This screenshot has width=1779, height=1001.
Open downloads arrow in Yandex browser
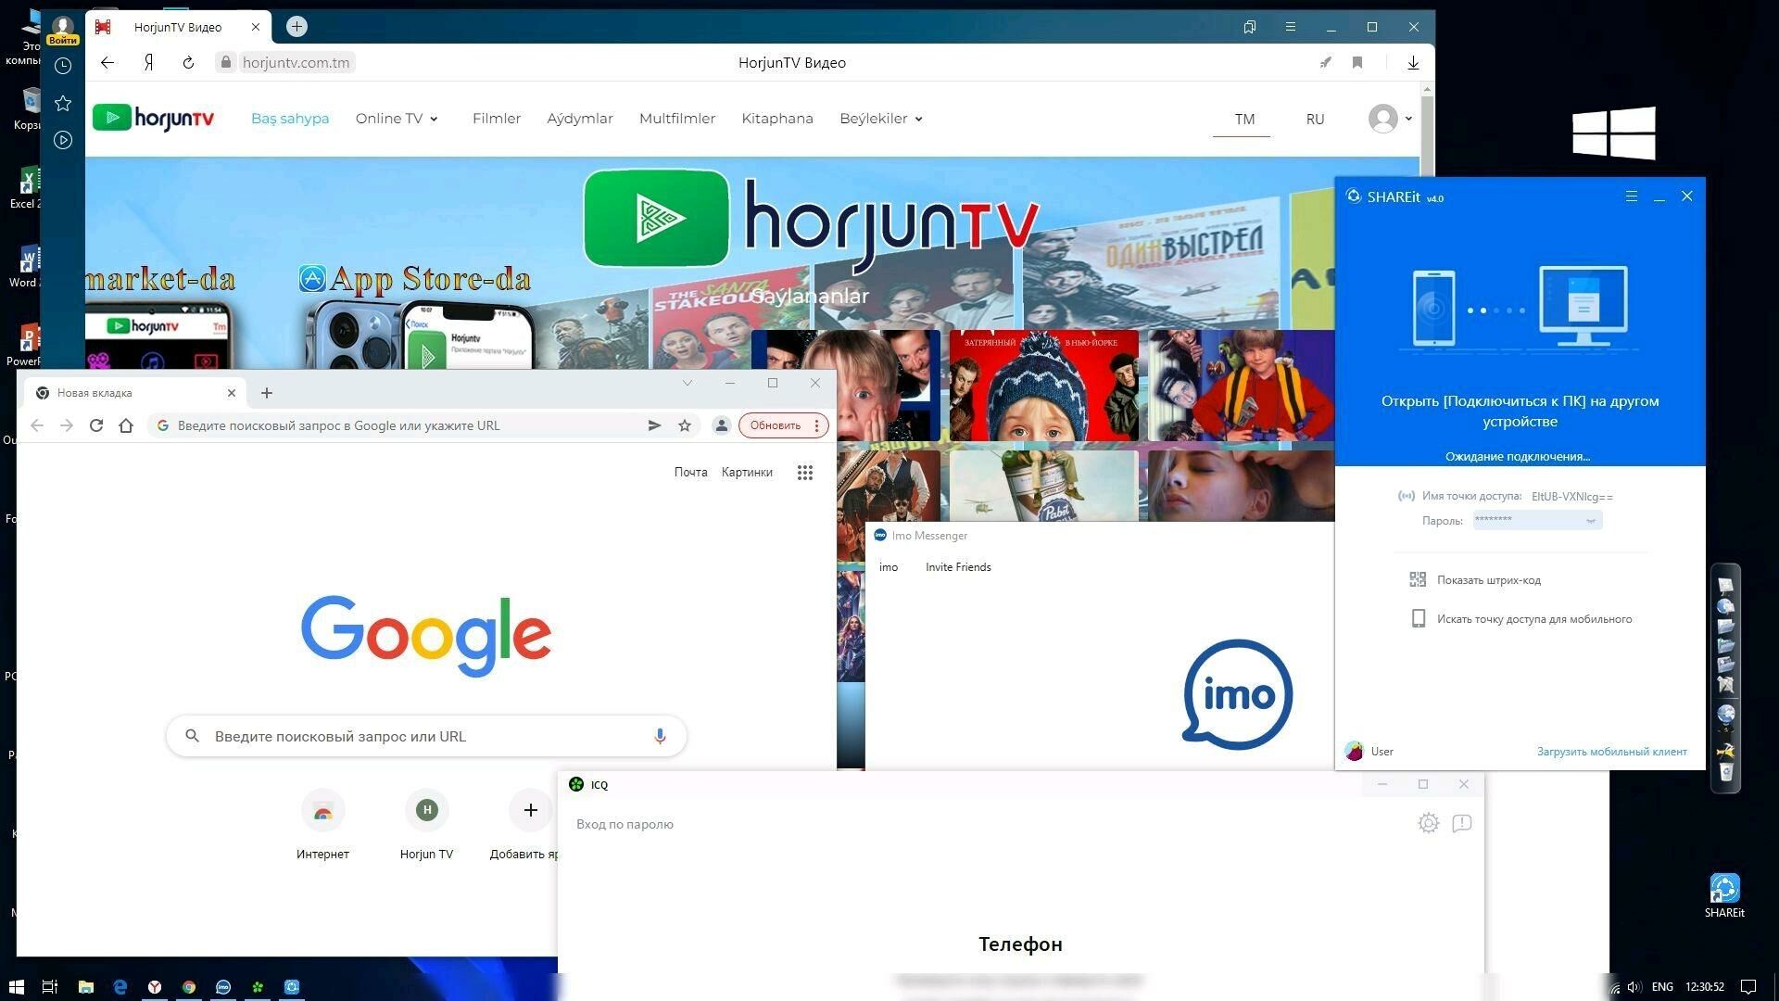pos(1413,63)
